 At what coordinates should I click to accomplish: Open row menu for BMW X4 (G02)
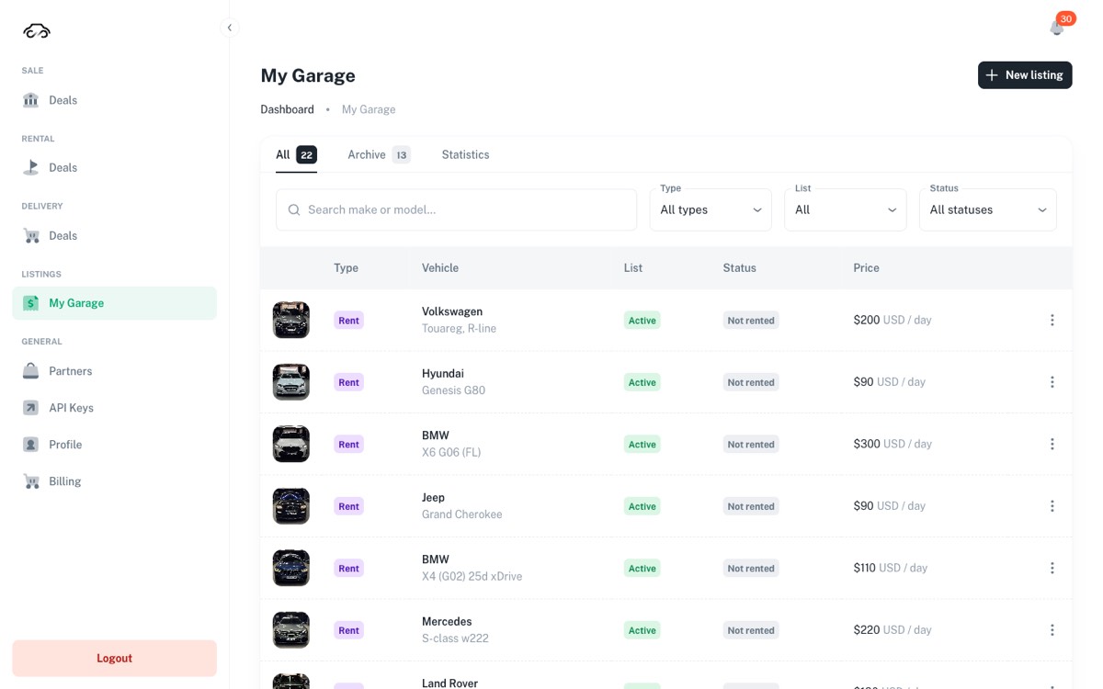pyautogui.click(x=1052, y=569)
